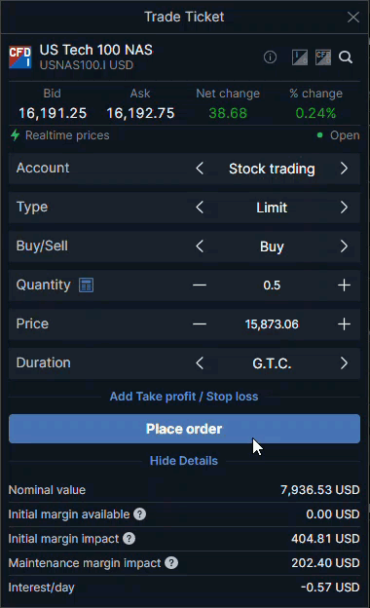Switch Account to next with right chevron
The height and width of the screenshot is (608, 370).
[x=344, y=169]
